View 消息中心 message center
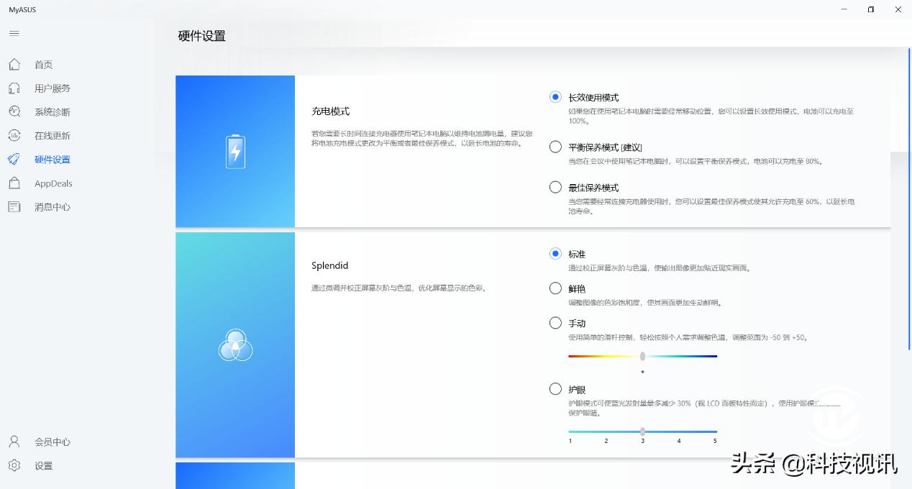The height and width of the screenshot is (489, 912). pyautogui.click(x=14, y=206)
